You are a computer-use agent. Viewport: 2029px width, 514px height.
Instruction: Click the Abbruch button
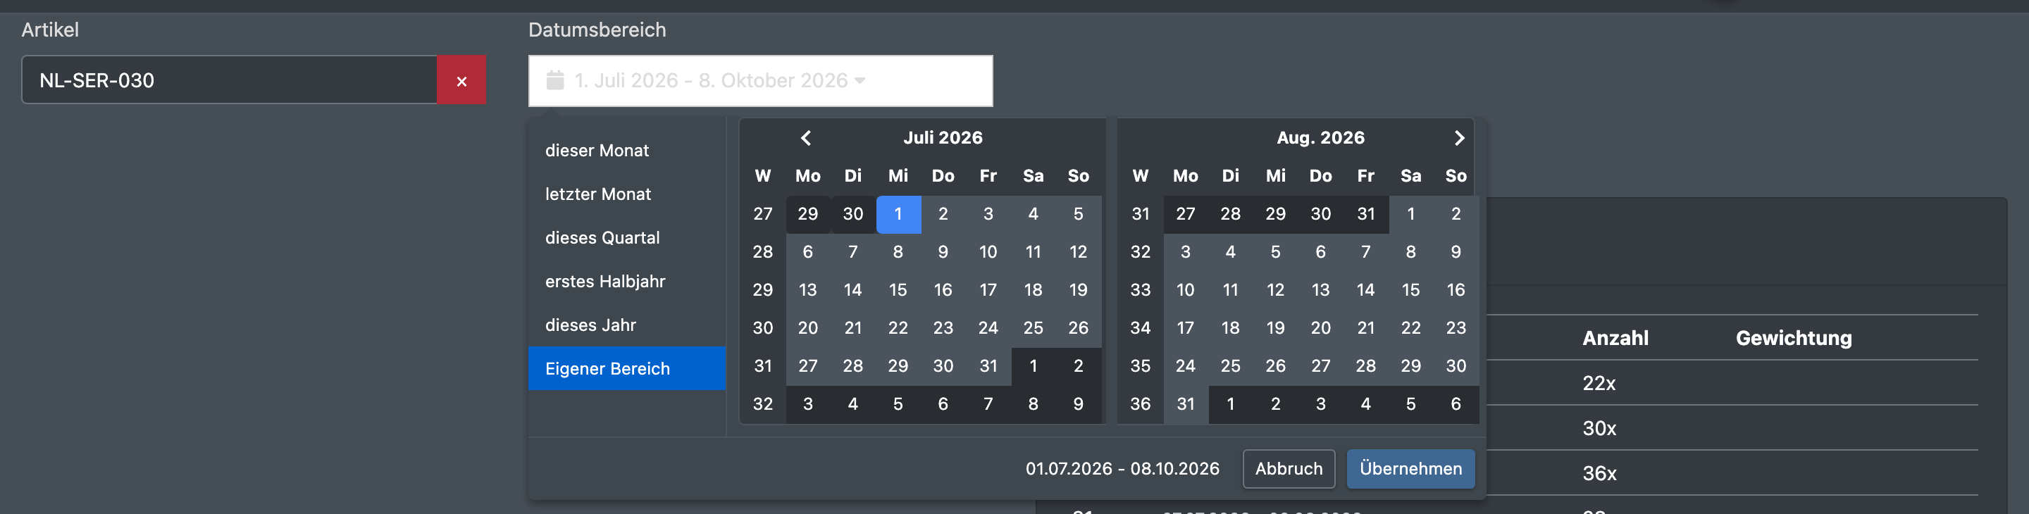pyautogui.click(x=1289, y=468)
